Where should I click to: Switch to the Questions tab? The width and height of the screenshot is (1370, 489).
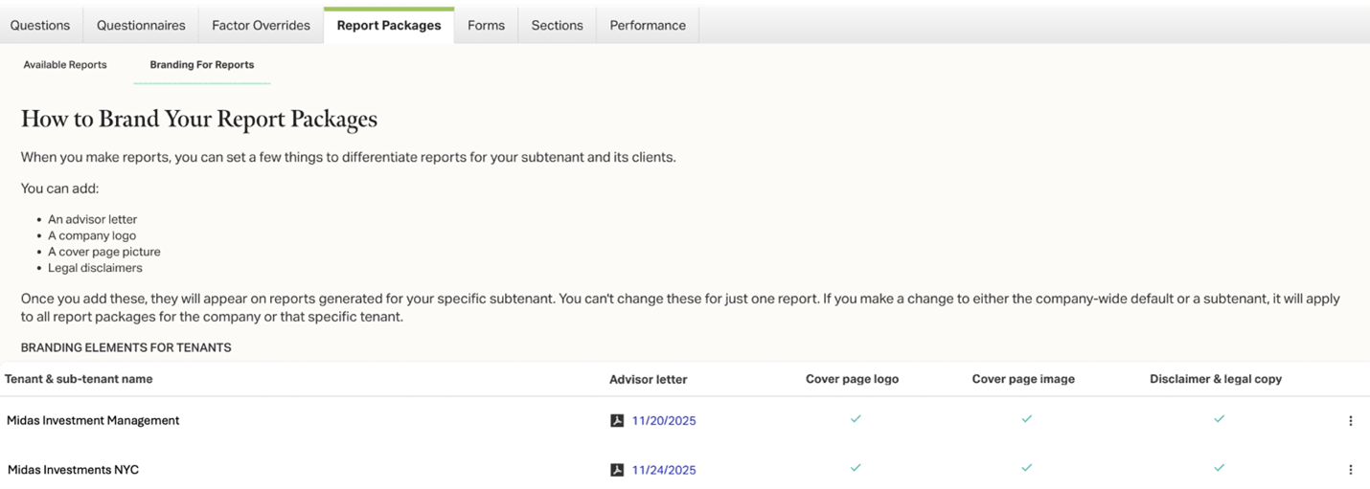[40, 26]
